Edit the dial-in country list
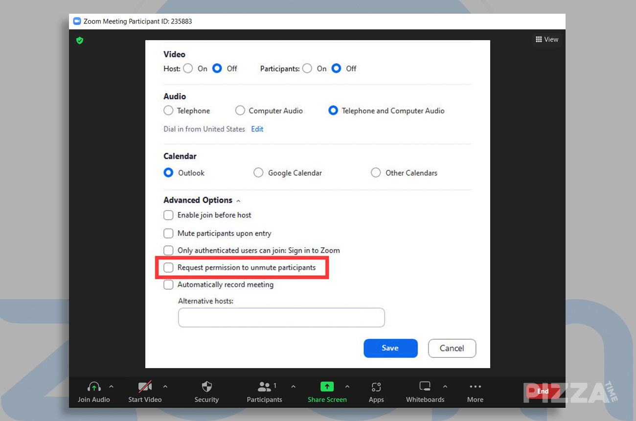This screenshot has height=421, width=636. 257,129
